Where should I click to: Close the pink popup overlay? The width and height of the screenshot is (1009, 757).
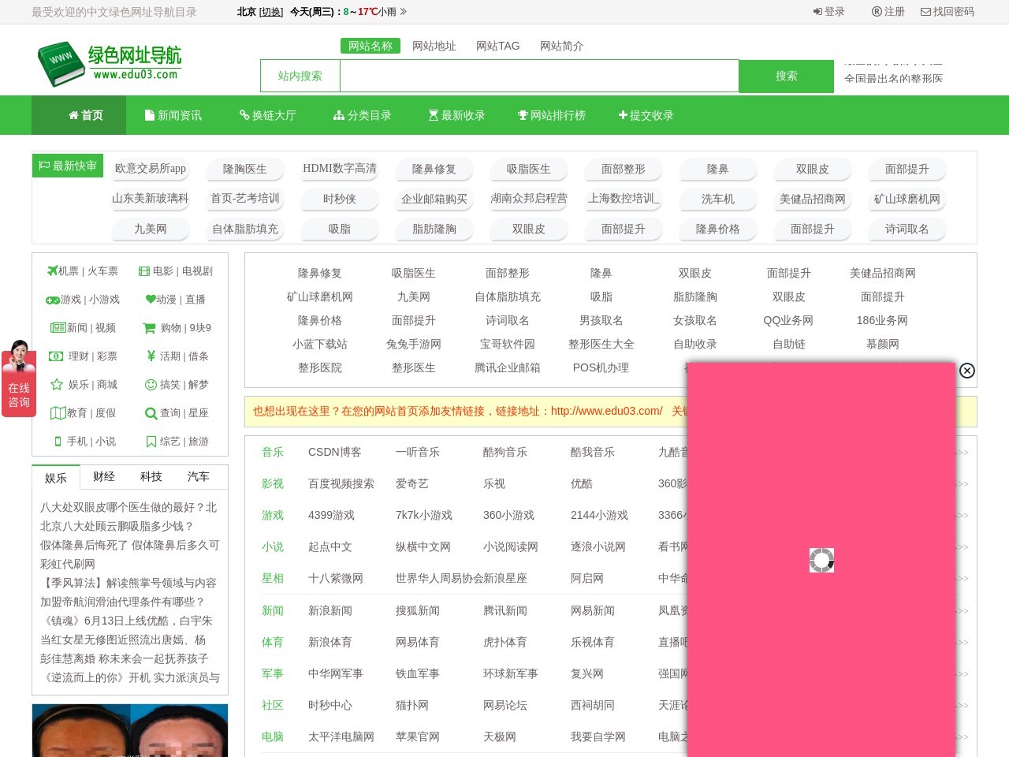coord(967,371)
